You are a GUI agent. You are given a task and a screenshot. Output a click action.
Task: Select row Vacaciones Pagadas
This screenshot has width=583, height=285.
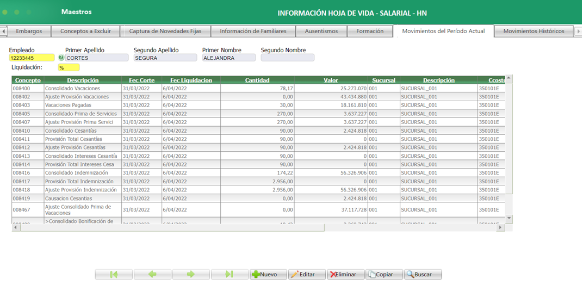click(258, 106)
